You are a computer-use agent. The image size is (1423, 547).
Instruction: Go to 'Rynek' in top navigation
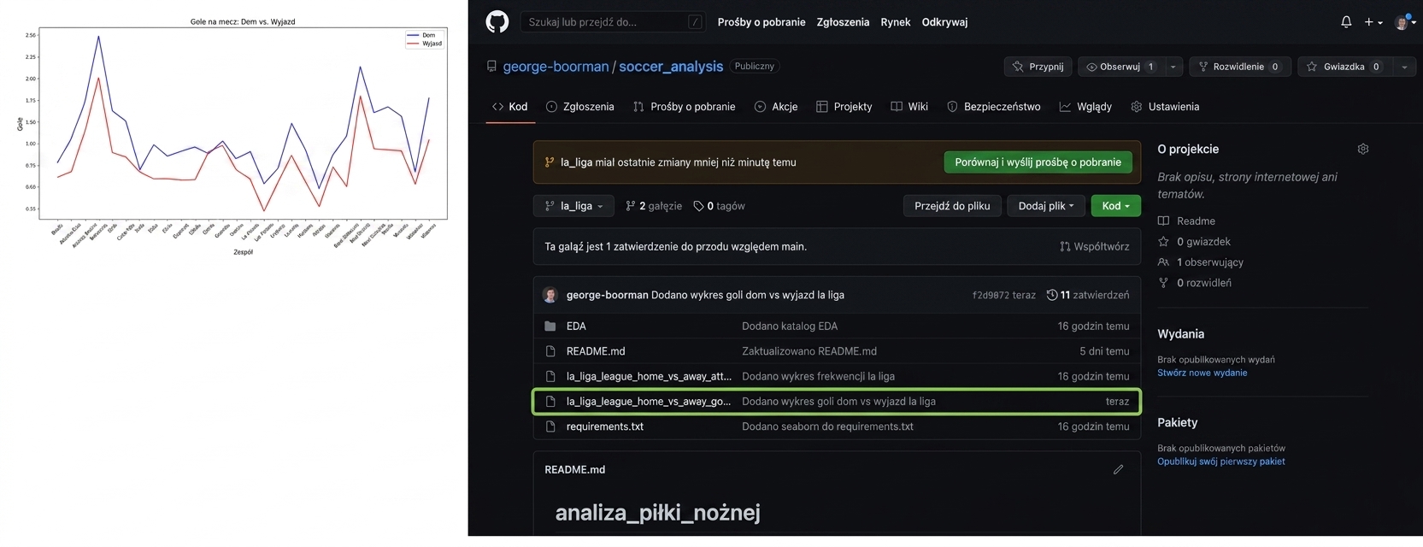(896, 22)
